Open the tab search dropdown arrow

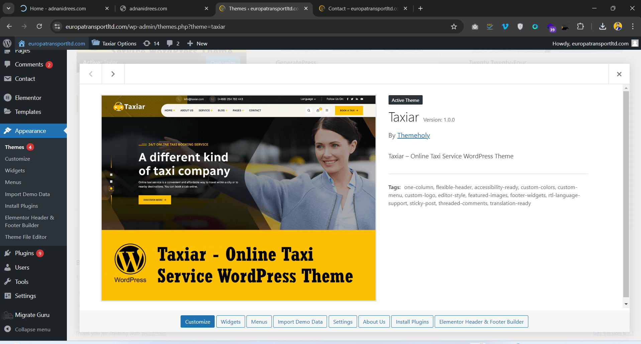(x=8, y=8)
